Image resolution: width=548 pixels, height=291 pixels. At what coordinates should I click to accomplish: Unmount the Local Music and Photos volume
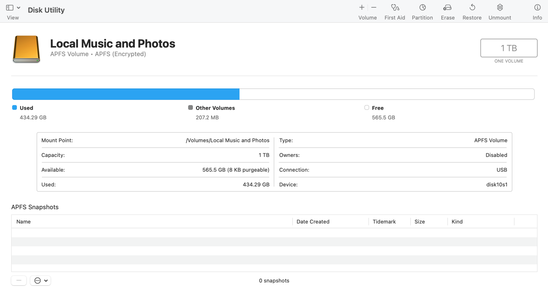[x=500, y=12]
